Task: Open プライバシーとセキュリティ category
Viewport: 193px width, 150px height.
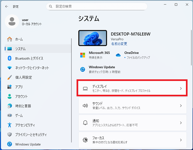Action: (x=38, y=135)
